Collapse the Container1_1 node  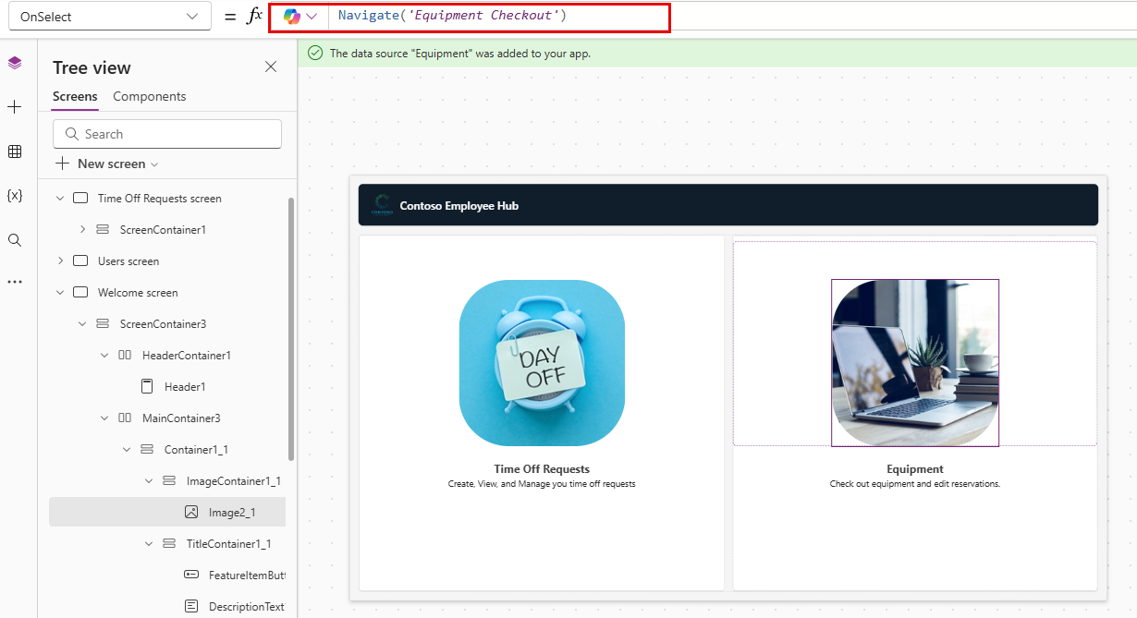tap(127, 450)
